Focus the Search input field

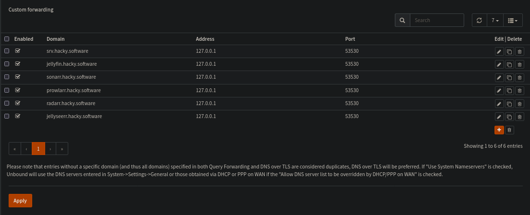437,20
